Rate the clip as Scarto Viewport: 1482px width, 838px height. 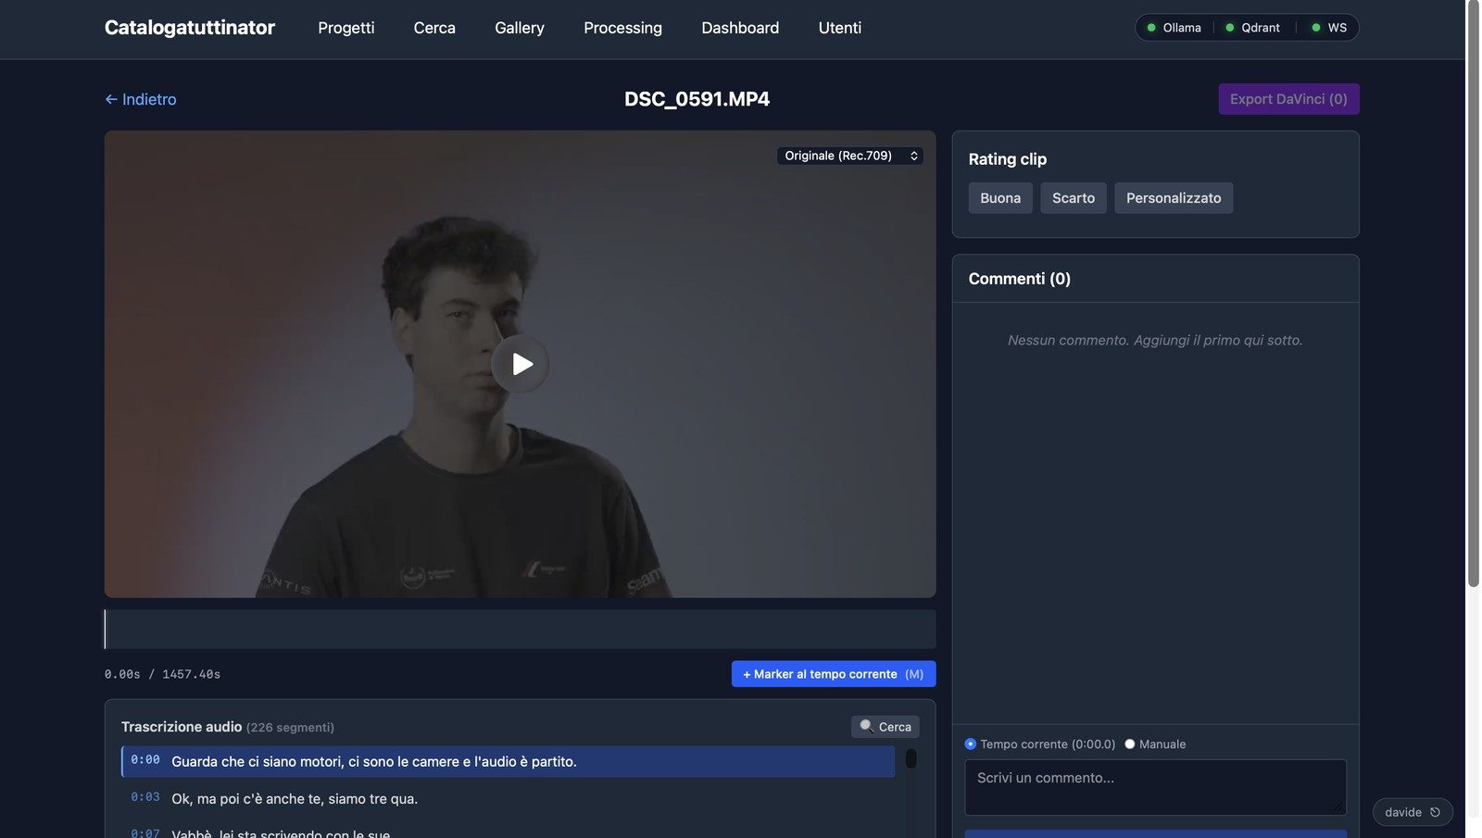(1074, 198)
